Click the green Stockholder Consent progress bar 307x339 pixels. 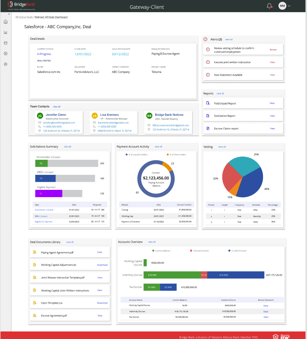coord(42,163)
